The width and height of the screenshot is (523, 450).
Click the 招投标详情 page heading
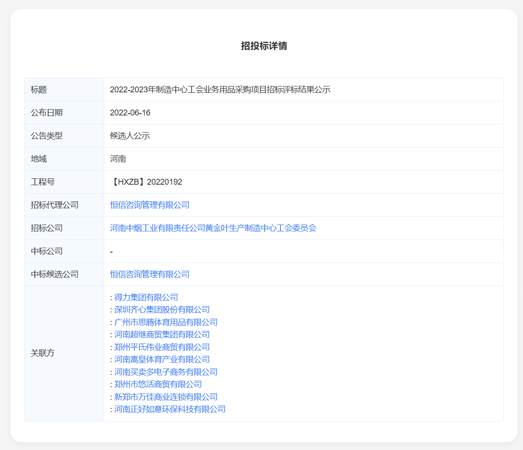[264, 46]
